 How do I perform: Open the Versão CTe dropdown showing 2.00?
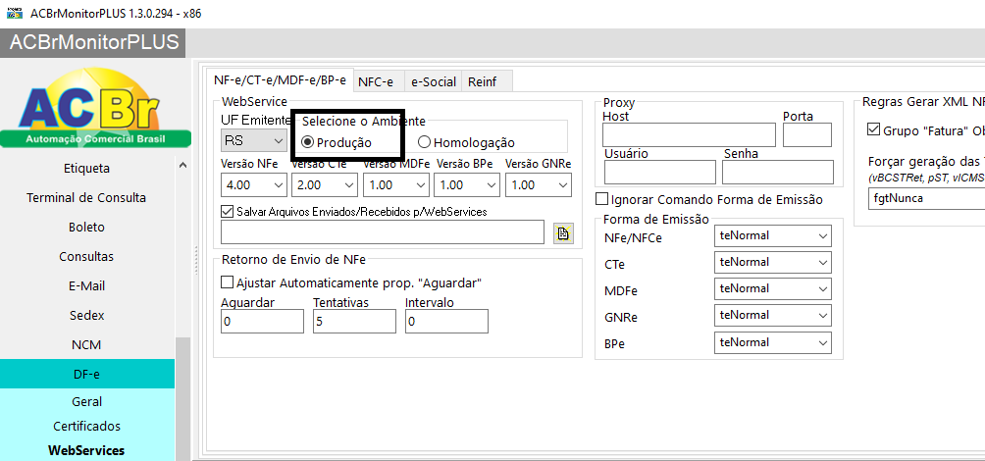click(325, 185)
